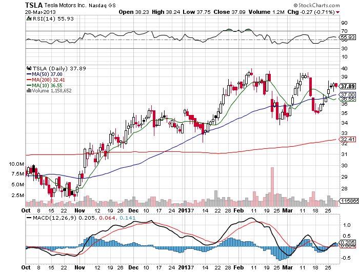Viewport: 359px width, 272px height.
Task: Click the 7.5M volume axis label
Action: [x=17, y=173]
